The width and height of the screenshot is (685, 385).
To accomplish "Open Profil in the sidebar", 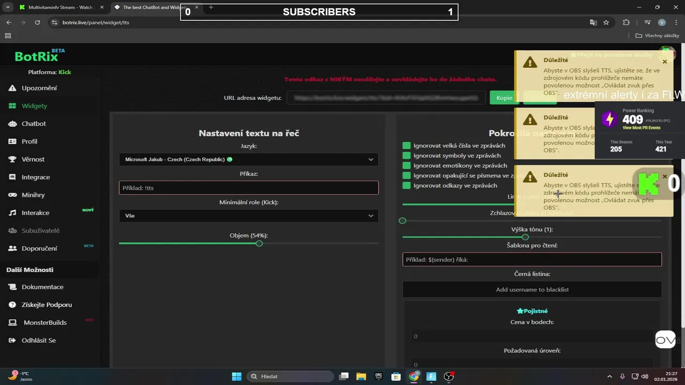I will point(29,142).
